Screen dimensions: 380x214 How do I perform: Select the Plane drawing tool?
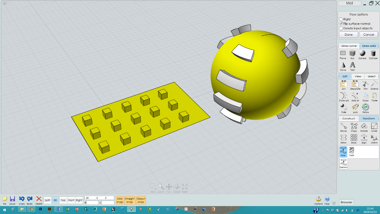pos(343,54)
